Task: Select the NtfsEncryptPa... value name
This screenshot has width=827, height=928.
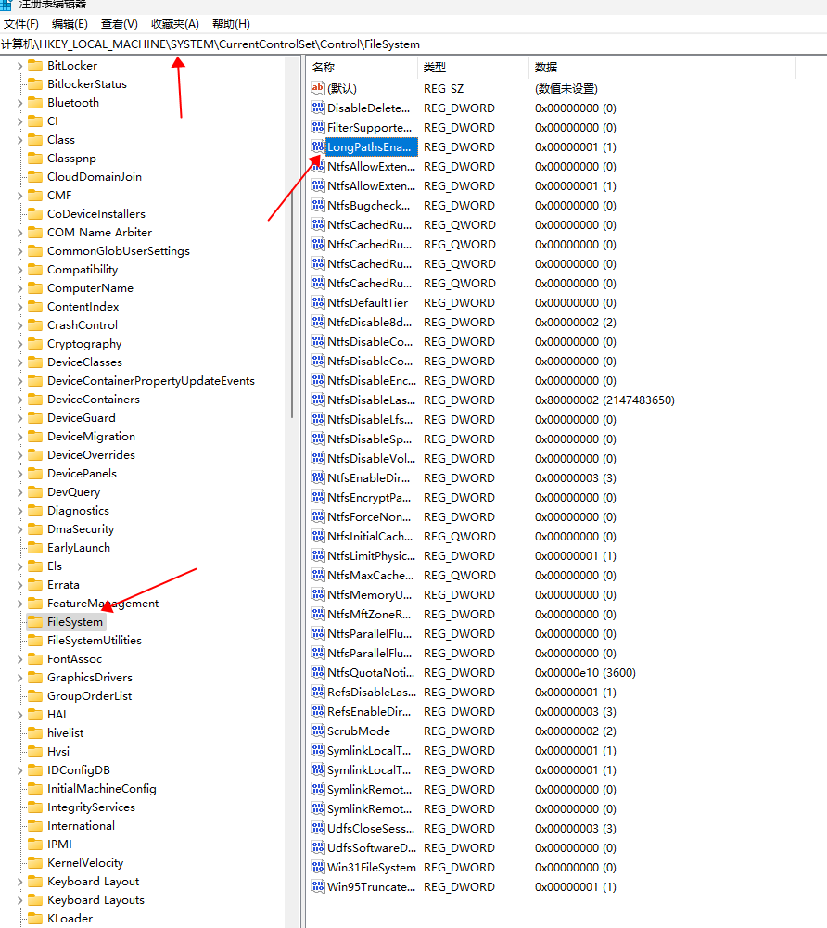Action: point(369,497)
